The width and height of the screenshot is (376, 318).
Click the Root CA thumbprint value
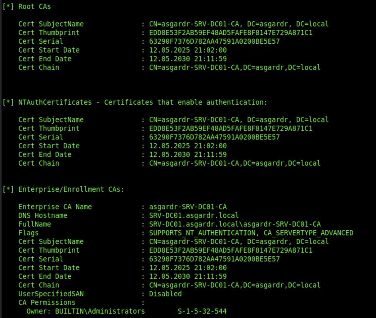click(231, 33)
